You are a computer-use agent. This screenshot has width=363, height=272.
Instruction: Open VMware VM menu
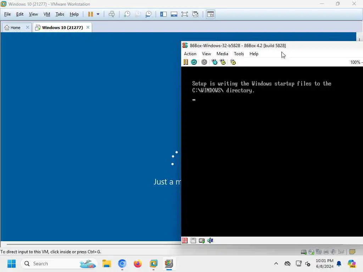47,14
